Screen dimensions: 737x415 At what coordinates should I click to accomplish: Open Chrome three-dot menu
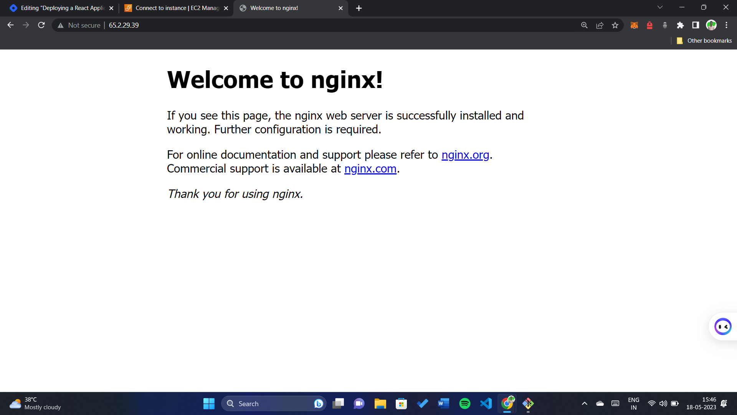click(x=726, y=25)
